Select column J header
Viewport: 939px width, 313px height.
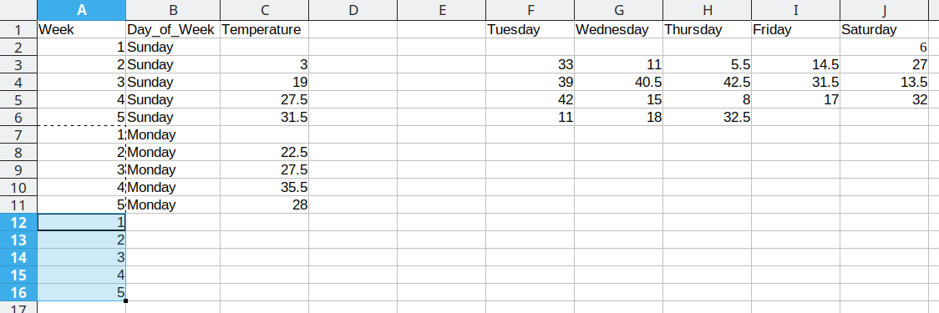click(x=885, y=10)
